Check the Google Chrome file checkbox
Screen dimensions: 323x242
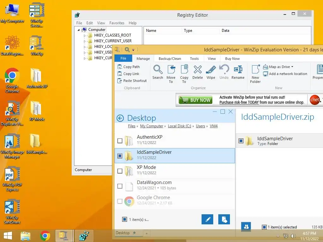[120, 201]
